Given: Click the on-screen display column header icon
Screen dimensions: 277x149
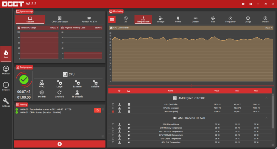Looking at the screenshot, I should point(129,91).
